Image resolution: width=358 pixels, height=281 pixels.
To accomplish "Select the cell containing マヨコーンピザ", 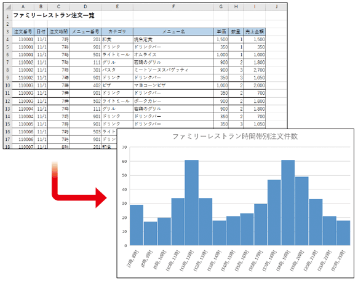I will coord(173,85).
